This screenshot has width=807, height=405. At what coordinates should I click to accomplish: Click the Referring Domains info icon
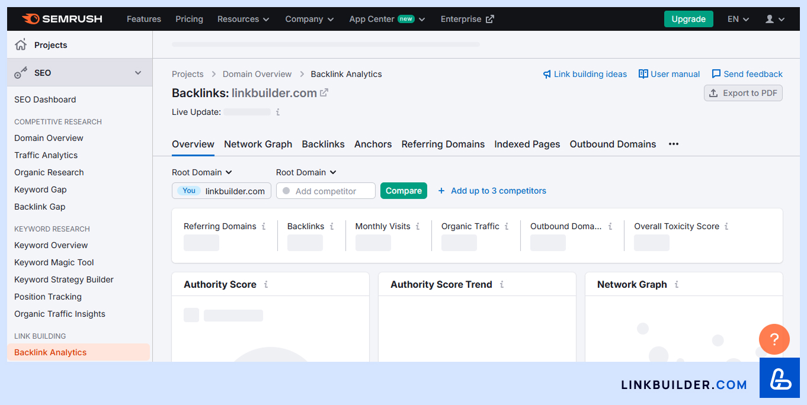pyautogui.click(x=264, y=226)
